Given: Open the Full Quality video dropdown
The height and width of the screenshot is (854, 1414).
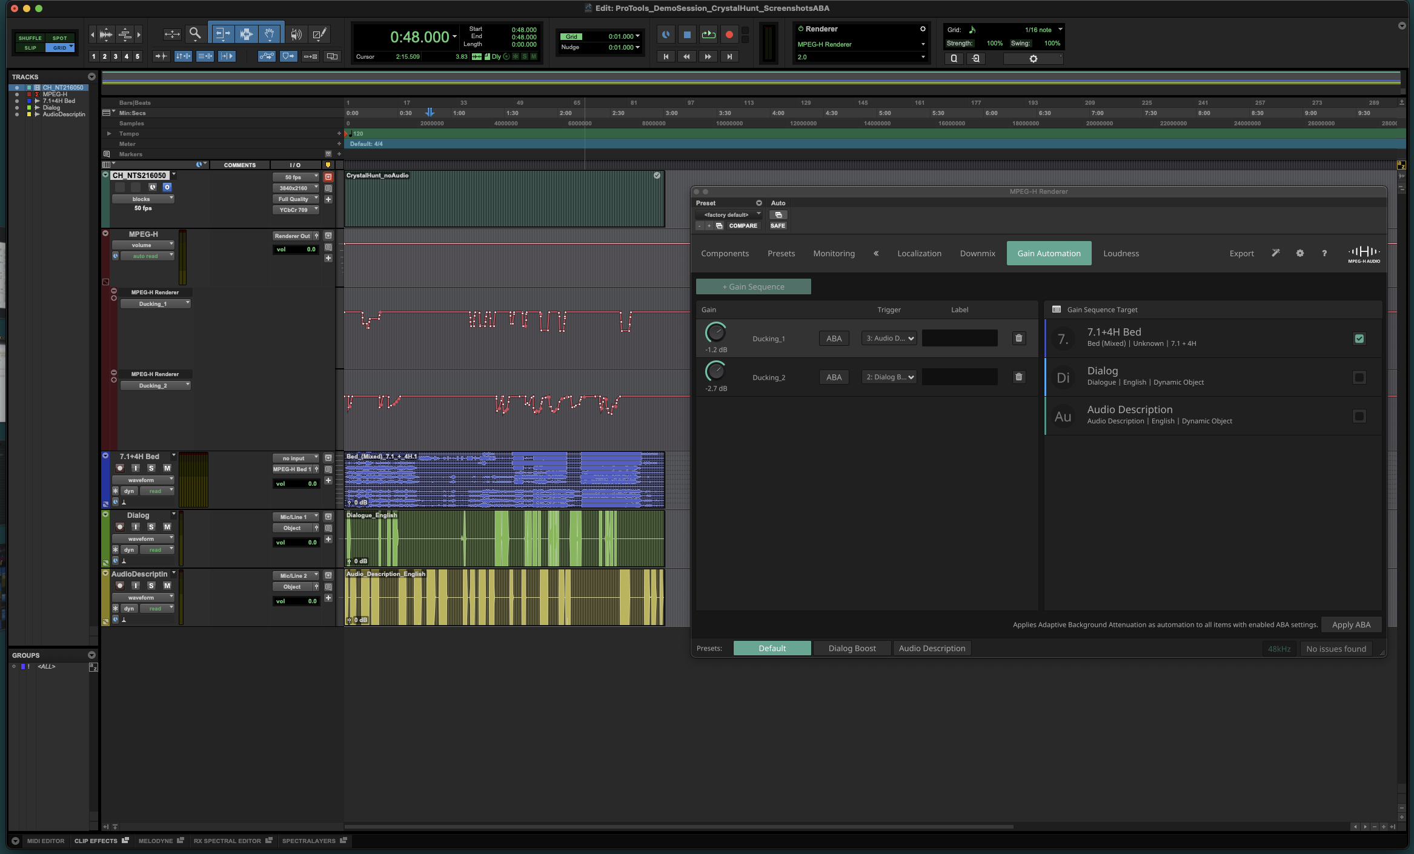Looking at the screenshot, I should (x=296, y=199).
